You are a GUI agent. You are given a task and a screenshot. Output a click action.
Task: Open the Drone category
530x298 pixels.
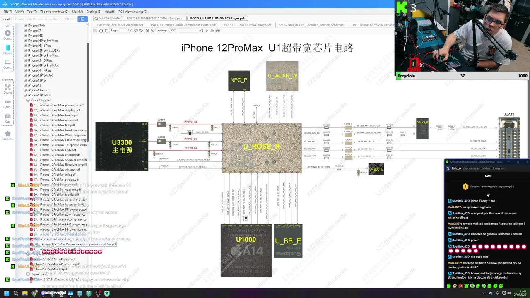[x=7, y=89]
